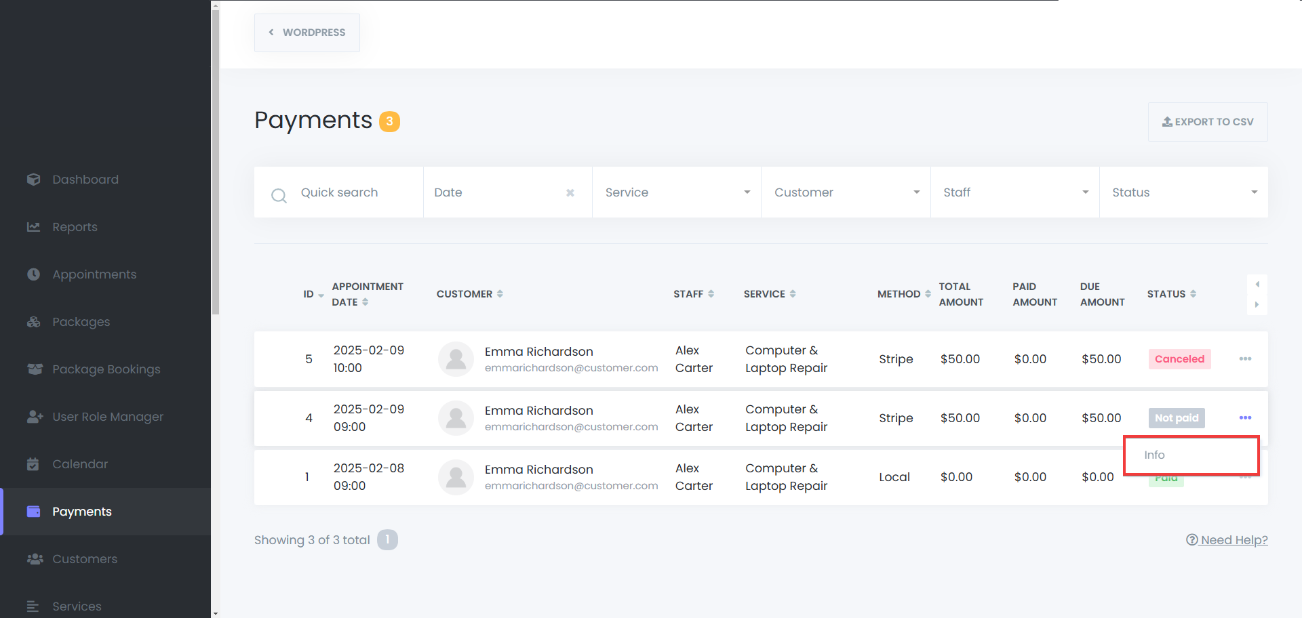Click Emma Richardson avatar in payment 1
Viewport: 1302px width, 618px height.
pos(456,477)
